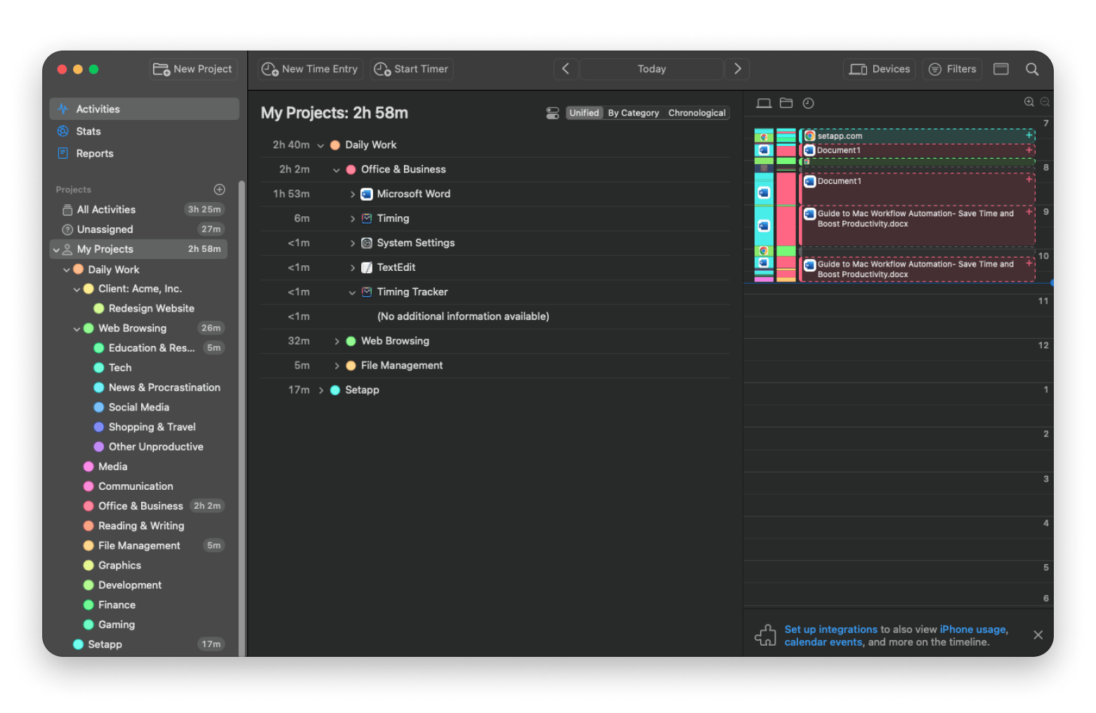
Task: Open the Reports section
Action: pos(145,153)
